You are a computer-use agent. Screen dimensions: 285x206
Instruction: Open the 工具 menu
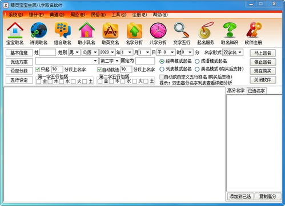click(119, 15)
